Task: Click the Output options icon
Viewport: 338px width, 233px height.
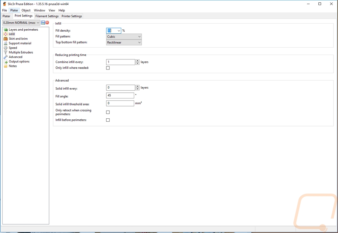Action: (x=6, y=61)
